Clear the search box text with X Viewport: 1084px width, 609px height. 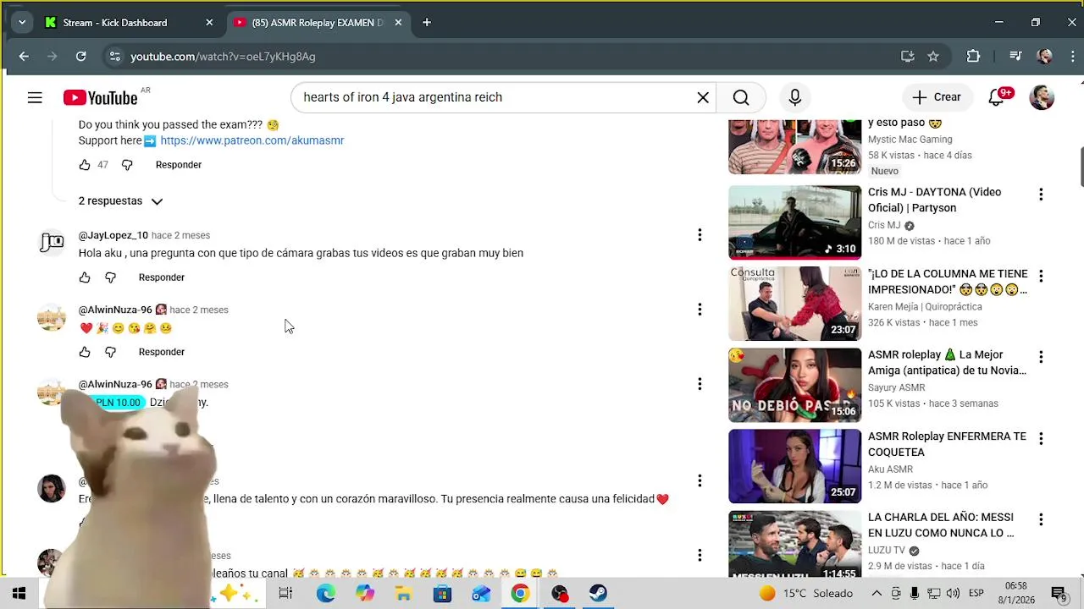point(703,97)
